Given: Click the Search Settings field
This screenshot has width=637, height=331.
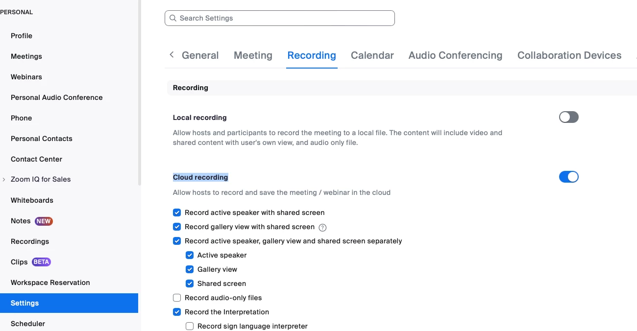Looking at the screenshot, I should [x=280, y=18].
